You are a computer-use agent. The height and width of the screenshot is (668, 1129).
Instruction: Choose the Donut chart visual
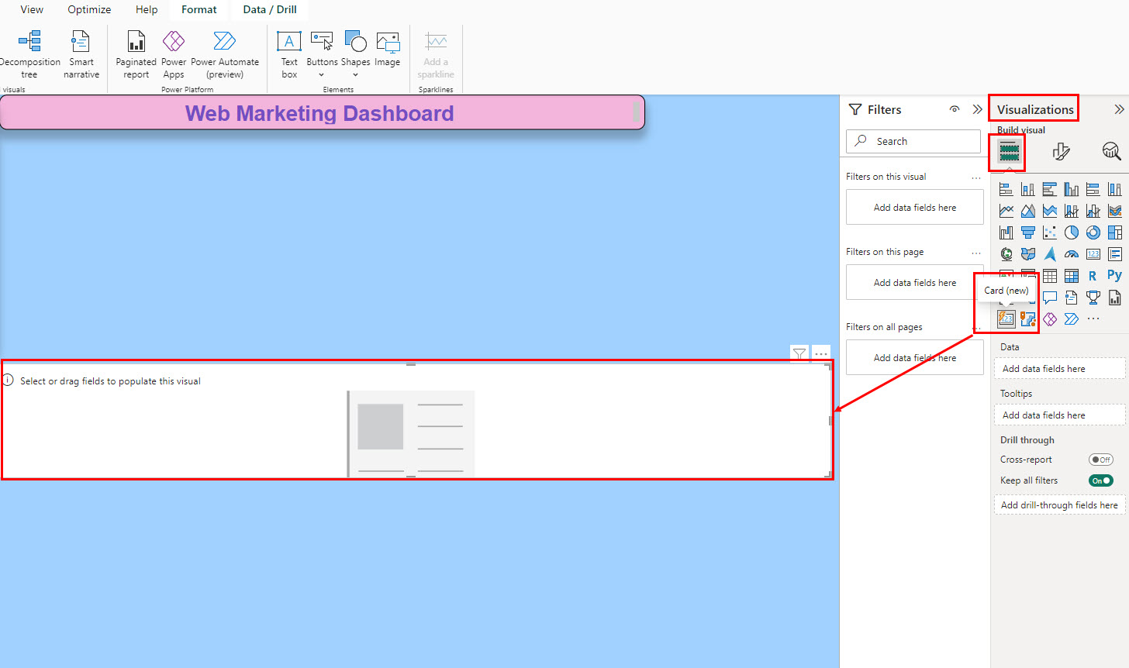pyautogui.click(x=1093, y=232)
